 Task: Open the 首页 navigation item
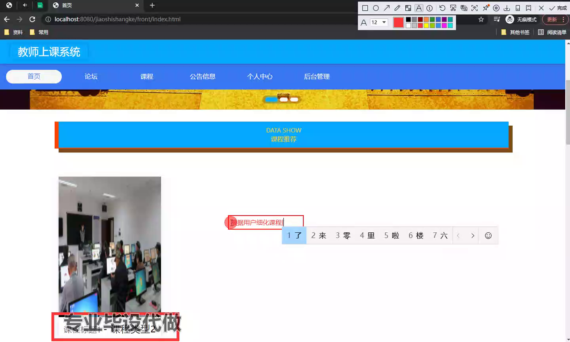click(x=34, y=76)
